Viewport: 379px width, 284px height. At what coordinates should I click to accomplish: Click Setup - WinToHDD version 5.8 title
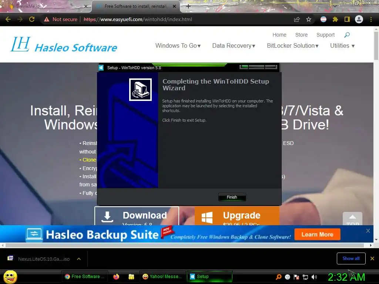[x=134, y=68]
